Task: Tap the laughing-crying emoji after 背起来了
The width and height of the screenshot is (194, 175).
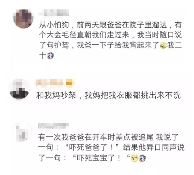Action: tap(163, 45)
